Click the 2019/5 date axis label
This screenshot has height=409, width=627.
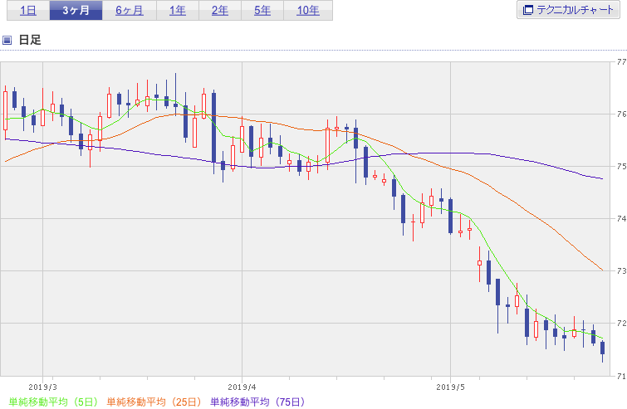pyautogui.click(x=450, y=387)
